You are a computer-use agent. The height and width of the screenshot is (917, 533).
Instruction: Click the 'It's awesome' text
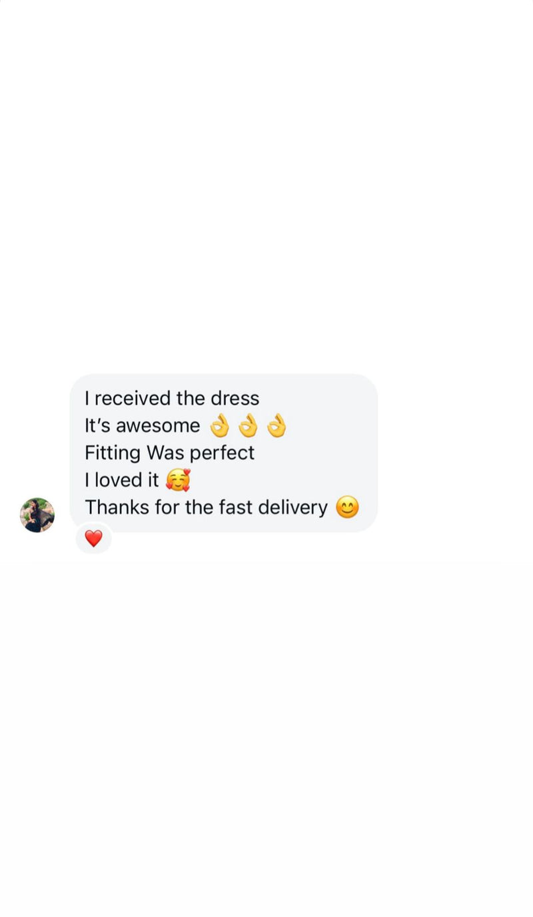[x=142, y=426]
